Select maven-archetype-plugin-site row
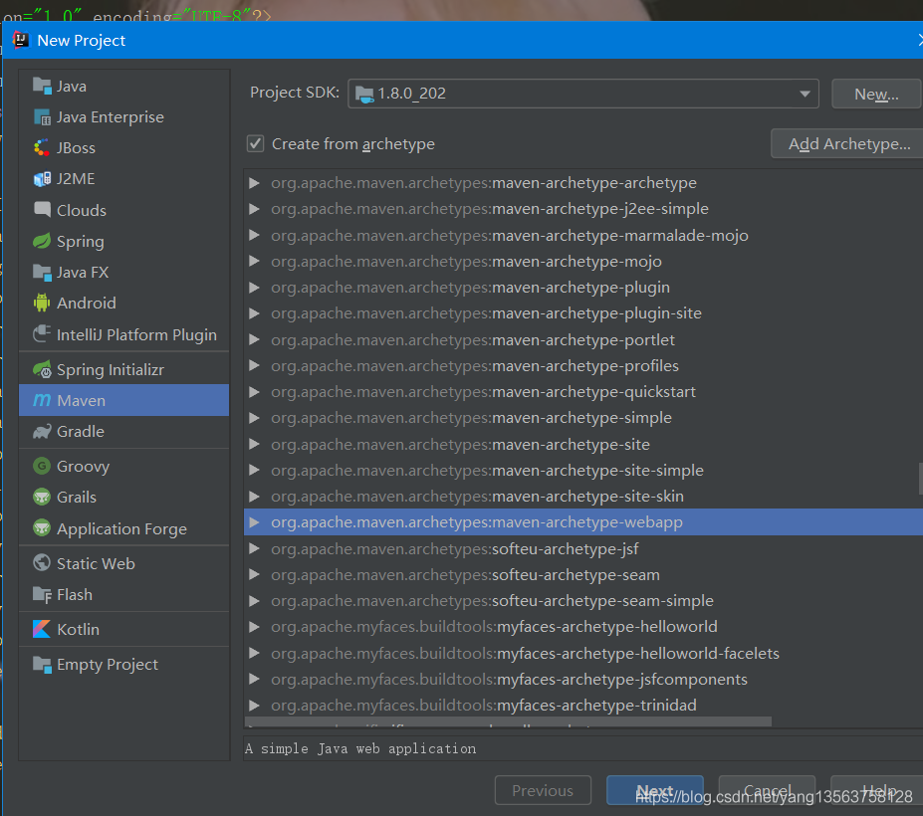923x816 pixels. [583, 313]
